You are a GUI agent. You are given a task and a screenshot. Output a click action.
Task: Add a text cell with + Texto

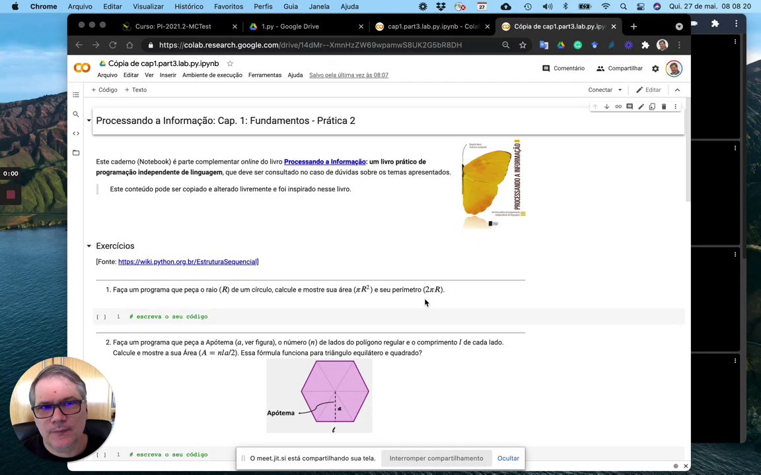(x=136, y=90)
